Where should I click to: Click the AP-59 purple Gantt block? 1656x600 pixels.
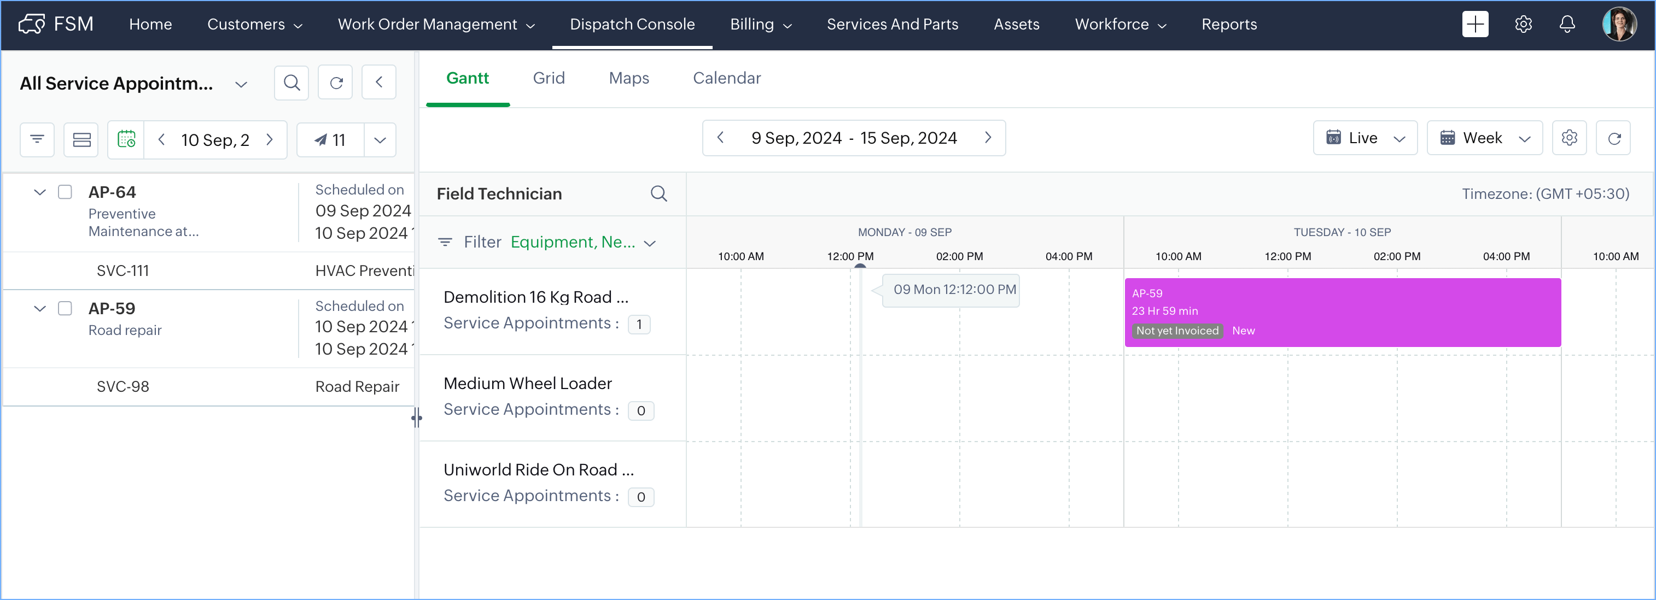point(1342,312)
